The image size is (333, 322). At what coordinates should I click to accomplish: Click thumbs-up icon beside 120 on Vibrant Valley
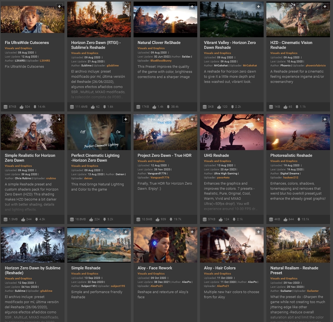point(219,107)
